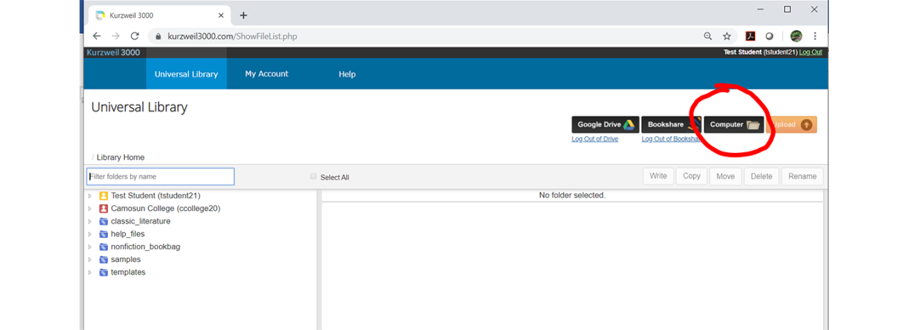Expand the Camosun College (ccollege20) tree node
909x330 pixels.
coord(90,209)
